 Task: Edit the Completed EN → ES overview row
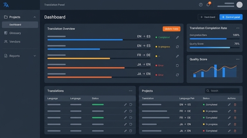177,37
